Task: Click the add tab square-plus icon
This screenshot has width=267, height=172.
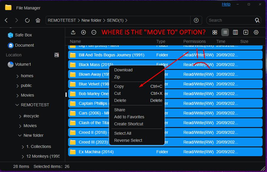Action: (246, 32)
